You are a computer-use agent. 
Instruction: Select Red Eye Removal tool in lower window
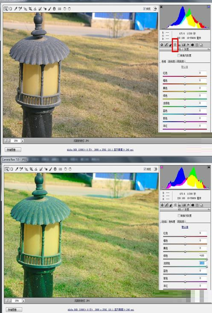(x=46, y=169)
